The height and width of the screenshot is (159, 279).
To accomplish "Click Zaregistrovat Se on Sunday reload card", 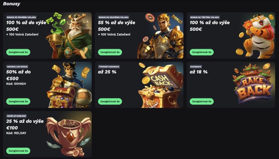I will 18,151.
